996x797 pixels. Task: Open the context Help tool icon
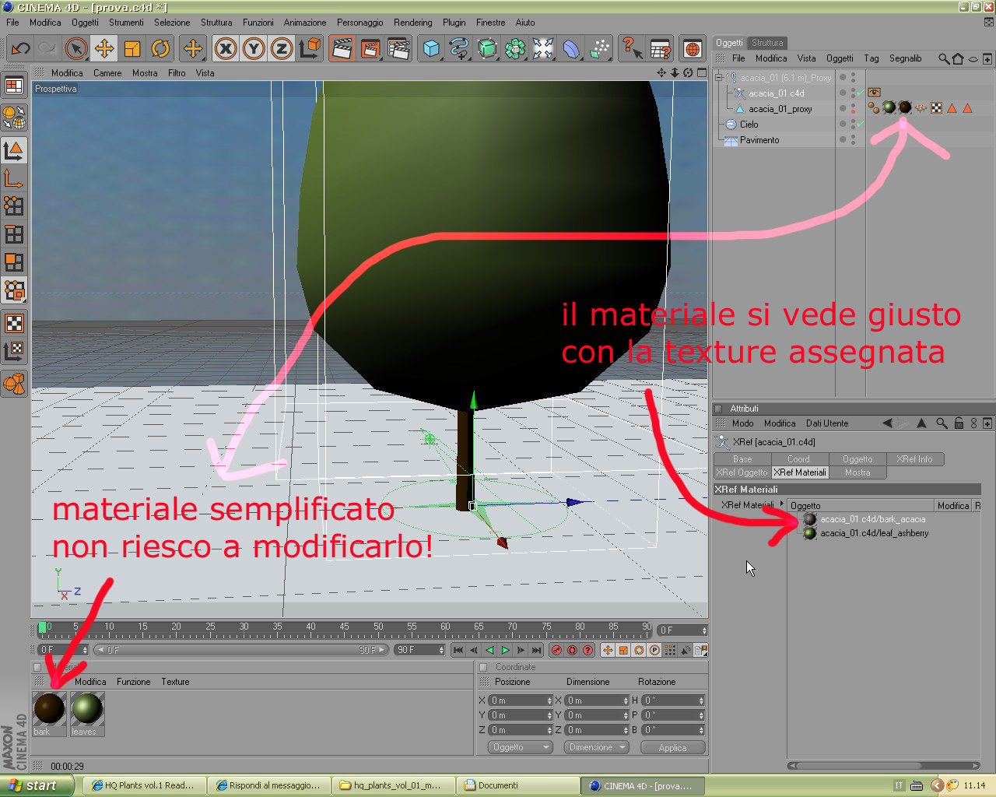[x=632, y=49]
